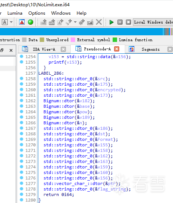This screenshot has height=203, width=173.
Task: Close the left side panel with X
Action: tap(11, 50)
